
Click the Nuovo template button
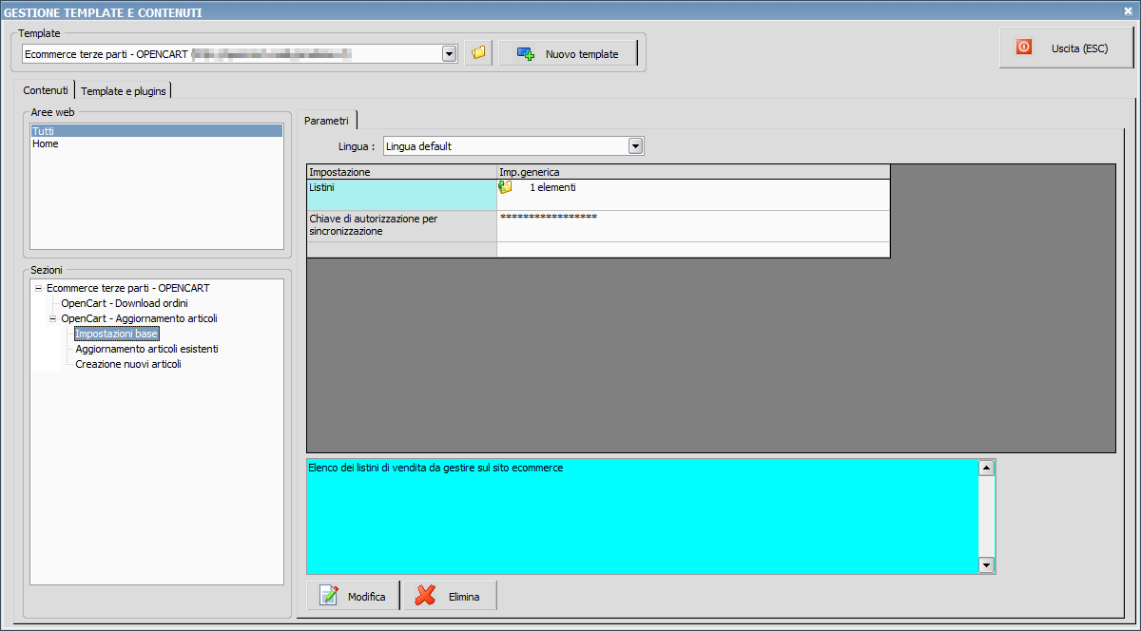pos(568,53)
